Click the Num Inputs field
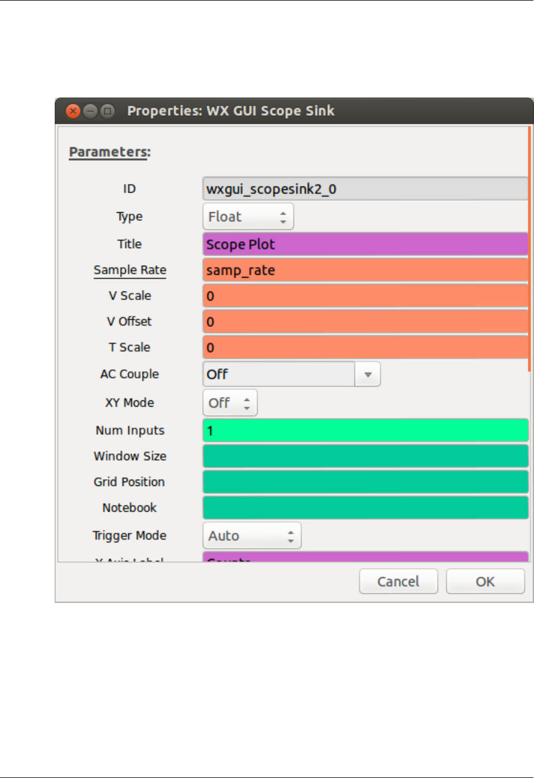Image resolution: width=534 pixels, height=778 pixels. tap(365, 431)
